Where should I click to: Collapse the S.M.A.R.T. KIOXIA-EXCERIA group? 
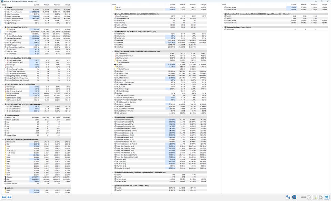(113, 14)
